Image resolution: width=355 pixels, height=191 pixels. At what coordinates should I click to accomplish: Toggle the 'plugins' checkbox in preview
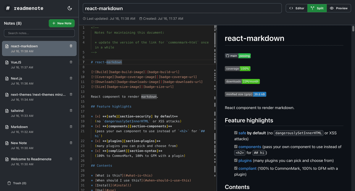point(236,161)
